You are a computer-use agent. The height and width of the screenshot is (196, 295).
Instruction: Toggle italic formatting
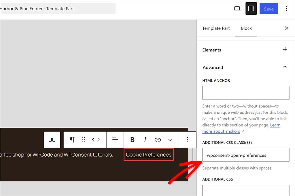(145, 140)
